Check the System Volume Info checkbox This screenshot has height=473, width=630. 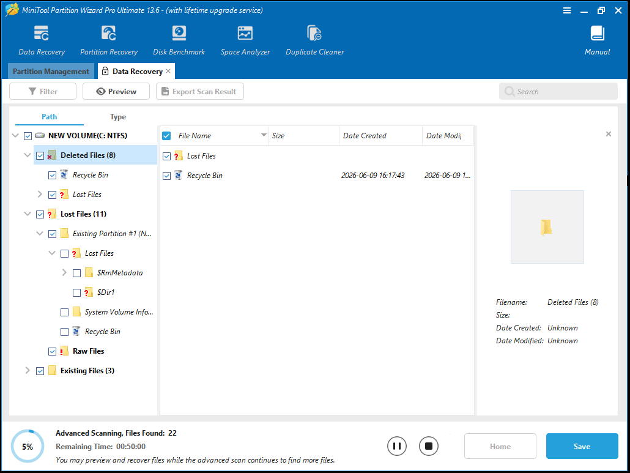point(64,312)
